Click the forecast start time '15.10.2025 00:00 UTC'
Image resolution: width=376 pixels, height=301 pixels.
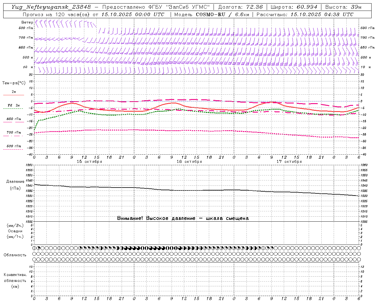(133, 14)
